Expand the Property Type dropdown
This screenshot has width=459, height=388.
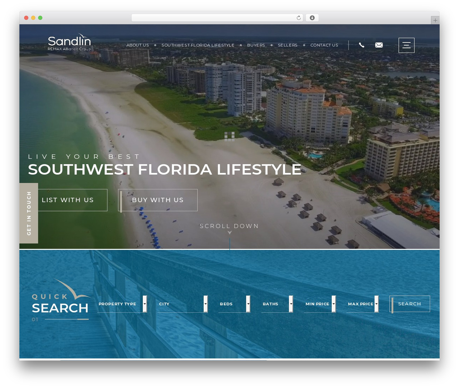(x=122, y=304)
